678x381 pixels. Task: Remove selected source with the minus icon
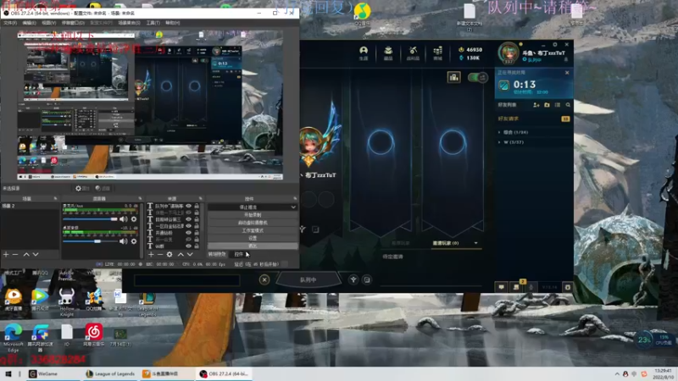tap(160, 255)
